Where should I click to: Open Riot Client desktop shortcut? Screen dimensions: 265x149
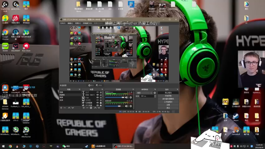point(26,47)
